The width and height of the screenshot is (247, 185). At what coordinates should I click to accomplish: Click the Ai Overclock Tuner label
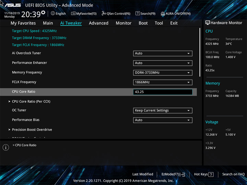tap(26, 53)
